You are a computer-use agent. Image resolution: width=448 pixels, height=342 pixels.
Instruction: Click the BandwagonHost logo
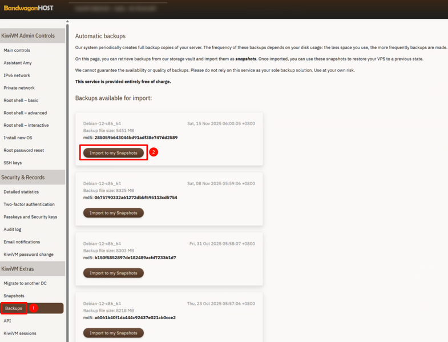coord(29,9)
